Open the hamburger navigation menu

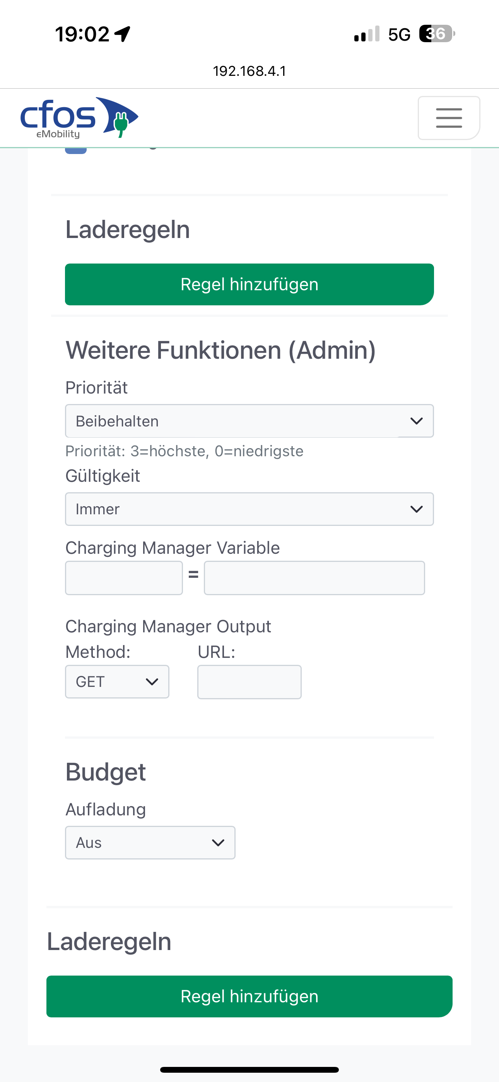449,118
